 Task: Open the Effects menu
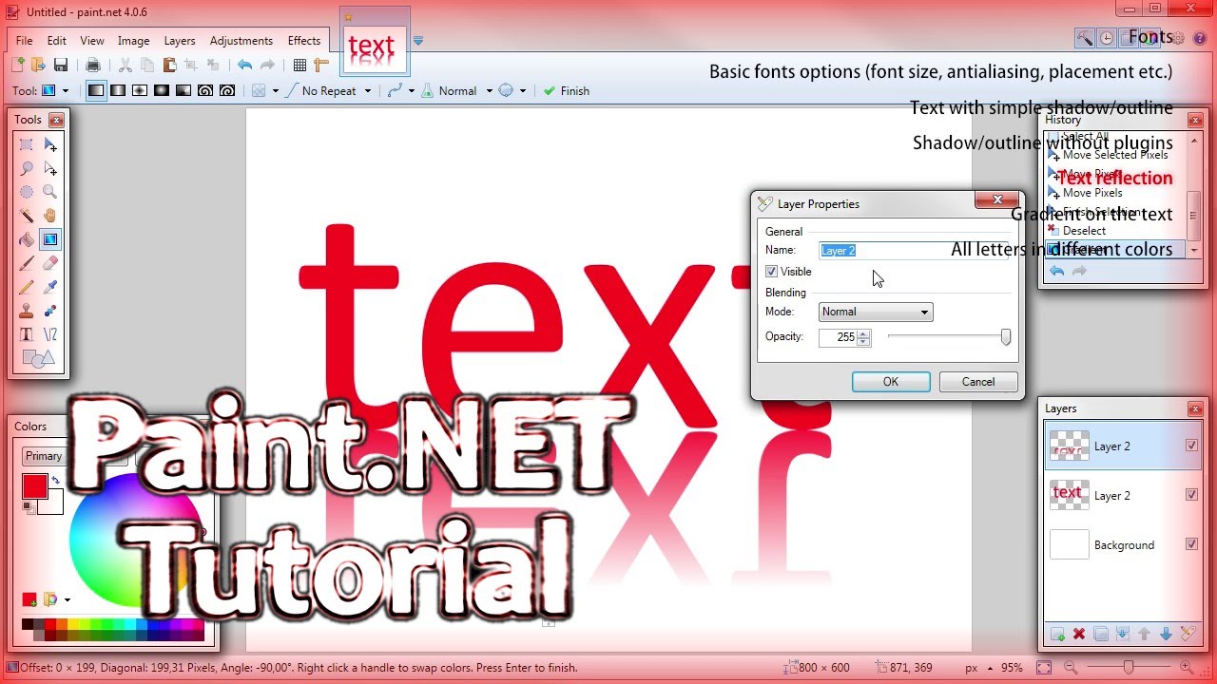pyautogui.click(x=304, y=41)
